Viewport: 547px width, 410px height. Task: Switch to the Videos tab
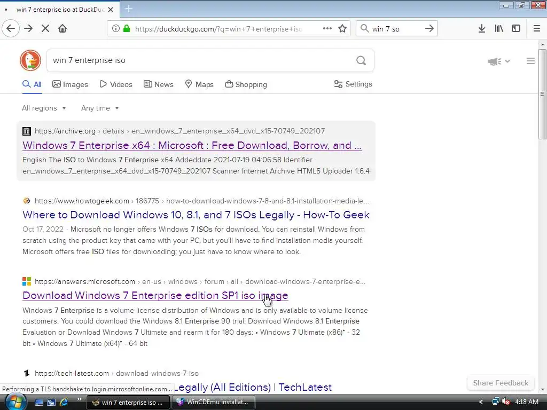(x=116, y=84)
